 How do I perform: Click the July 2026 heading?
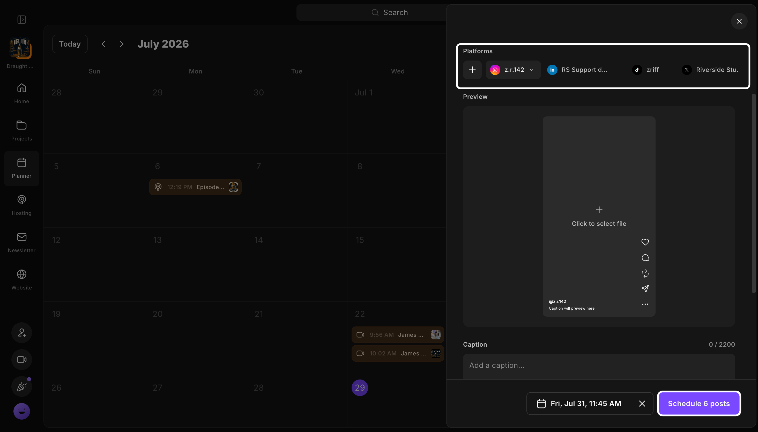tap(163, 44)
